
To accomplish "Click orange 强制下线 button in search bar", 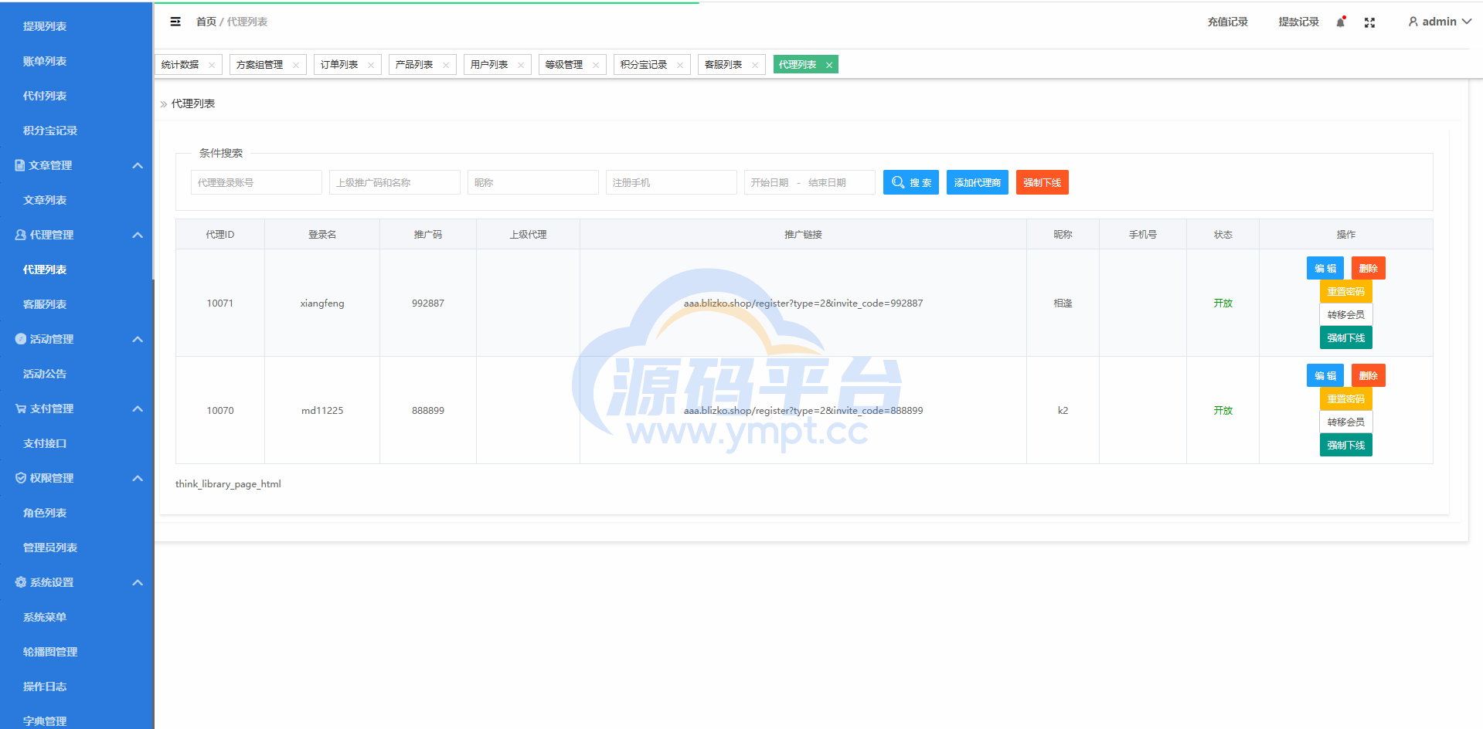I will coord(1043,182).
